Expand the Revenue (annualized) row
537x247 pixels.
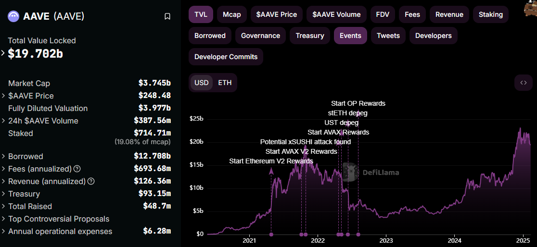(x=3, y=181)
